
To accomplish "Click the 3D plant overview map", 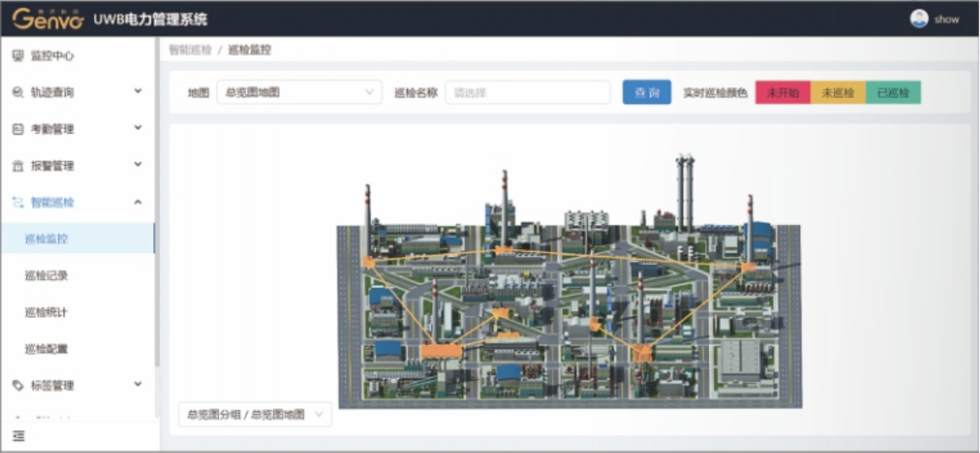I will pos(569,282).
